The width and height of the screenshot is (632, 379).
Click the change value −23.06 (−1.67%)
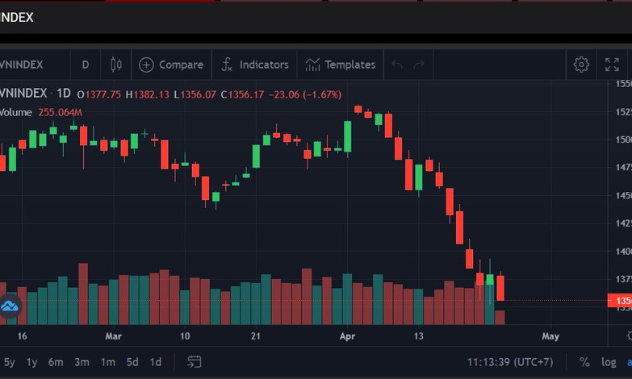[x=305, y=94]
